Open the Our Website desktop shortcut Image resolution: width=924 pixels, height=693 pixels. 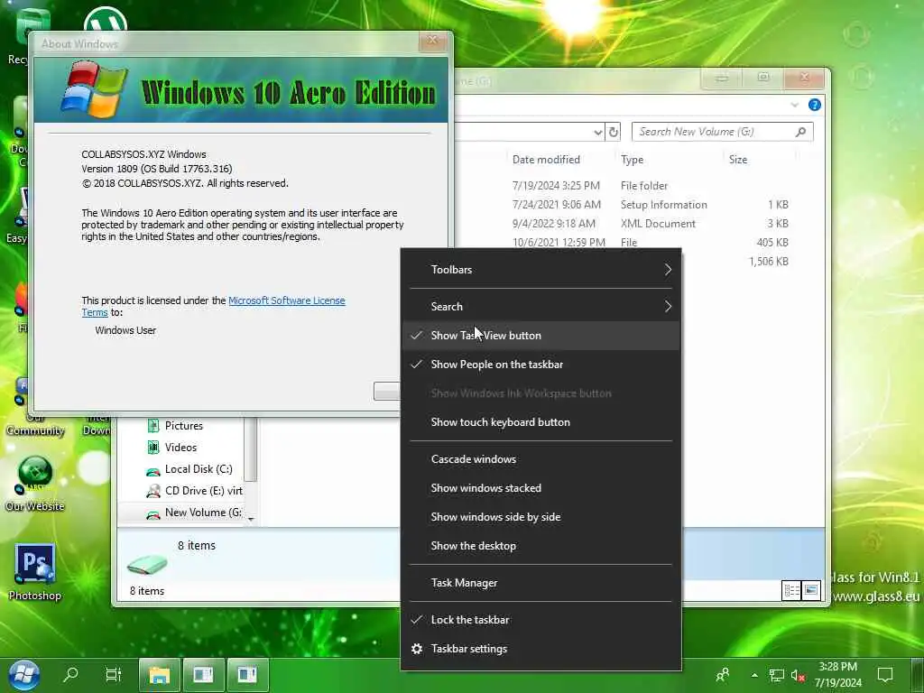coord(35,484)
